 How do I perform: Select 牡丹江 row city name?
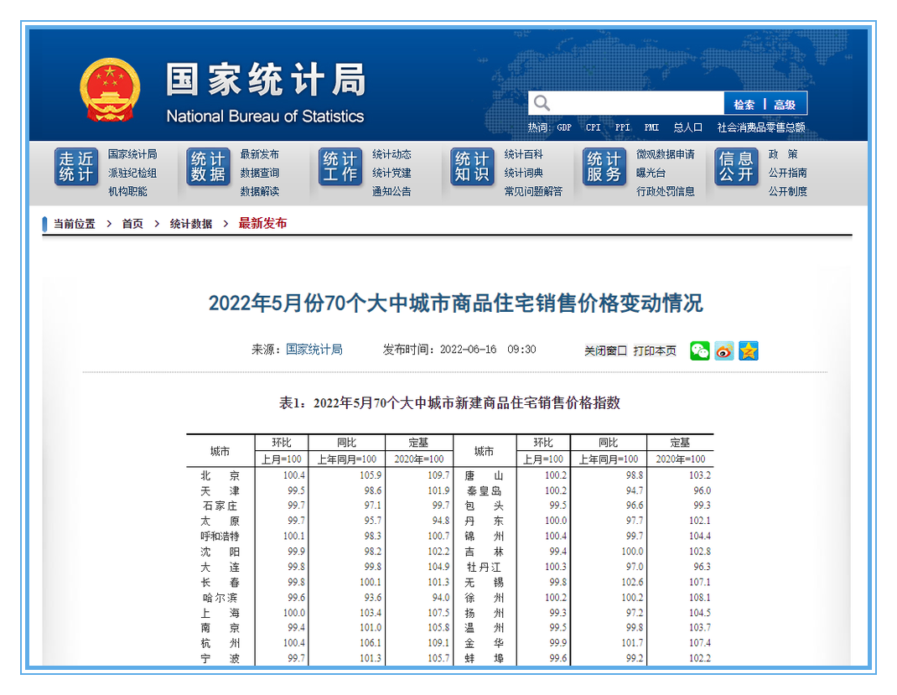(x=484, y=567)
